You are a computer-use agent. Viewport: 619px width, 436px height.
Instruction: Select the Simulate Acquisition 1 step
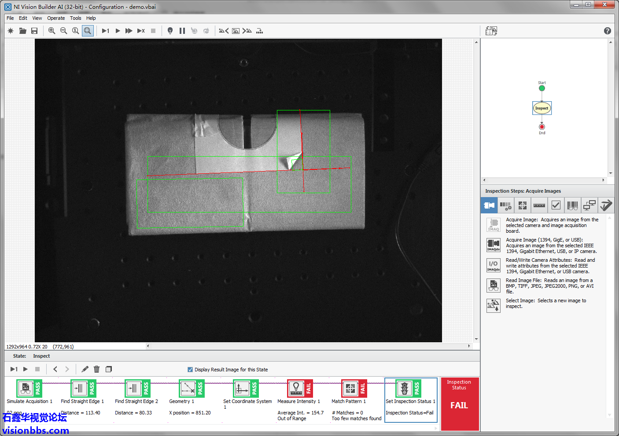click(29, 388)
